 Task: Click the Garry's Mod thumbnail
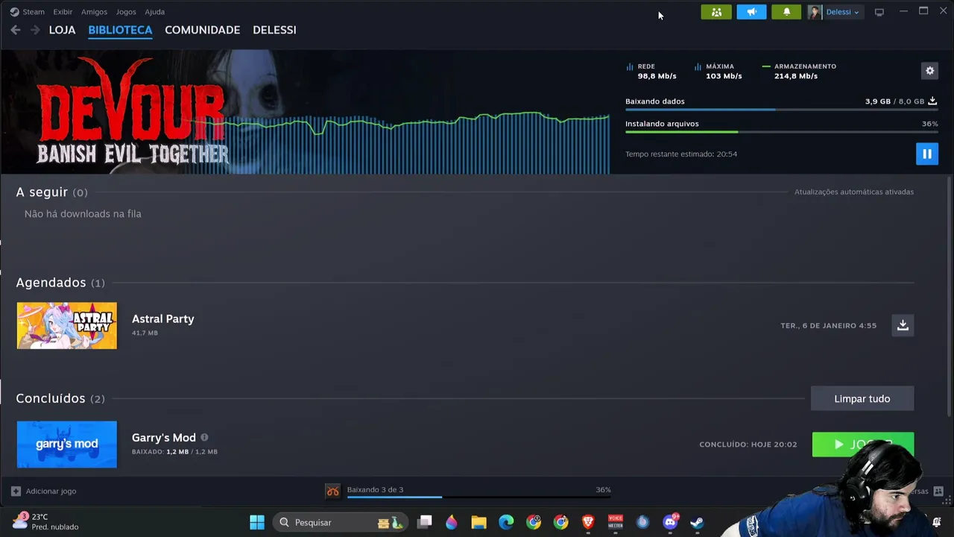pos(67,445)
